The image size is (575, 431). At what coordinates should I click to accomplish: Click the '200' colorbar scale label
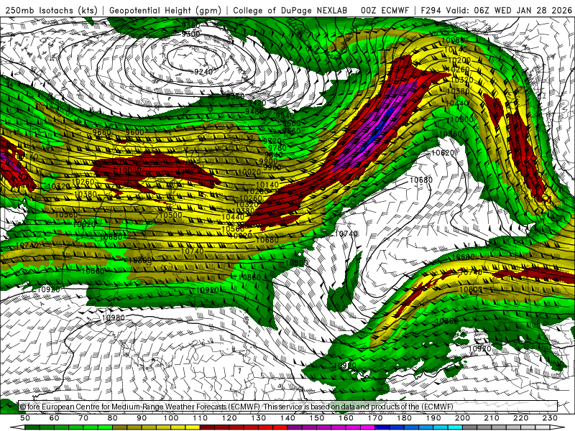pyautogui.click(x=462, y=418)
